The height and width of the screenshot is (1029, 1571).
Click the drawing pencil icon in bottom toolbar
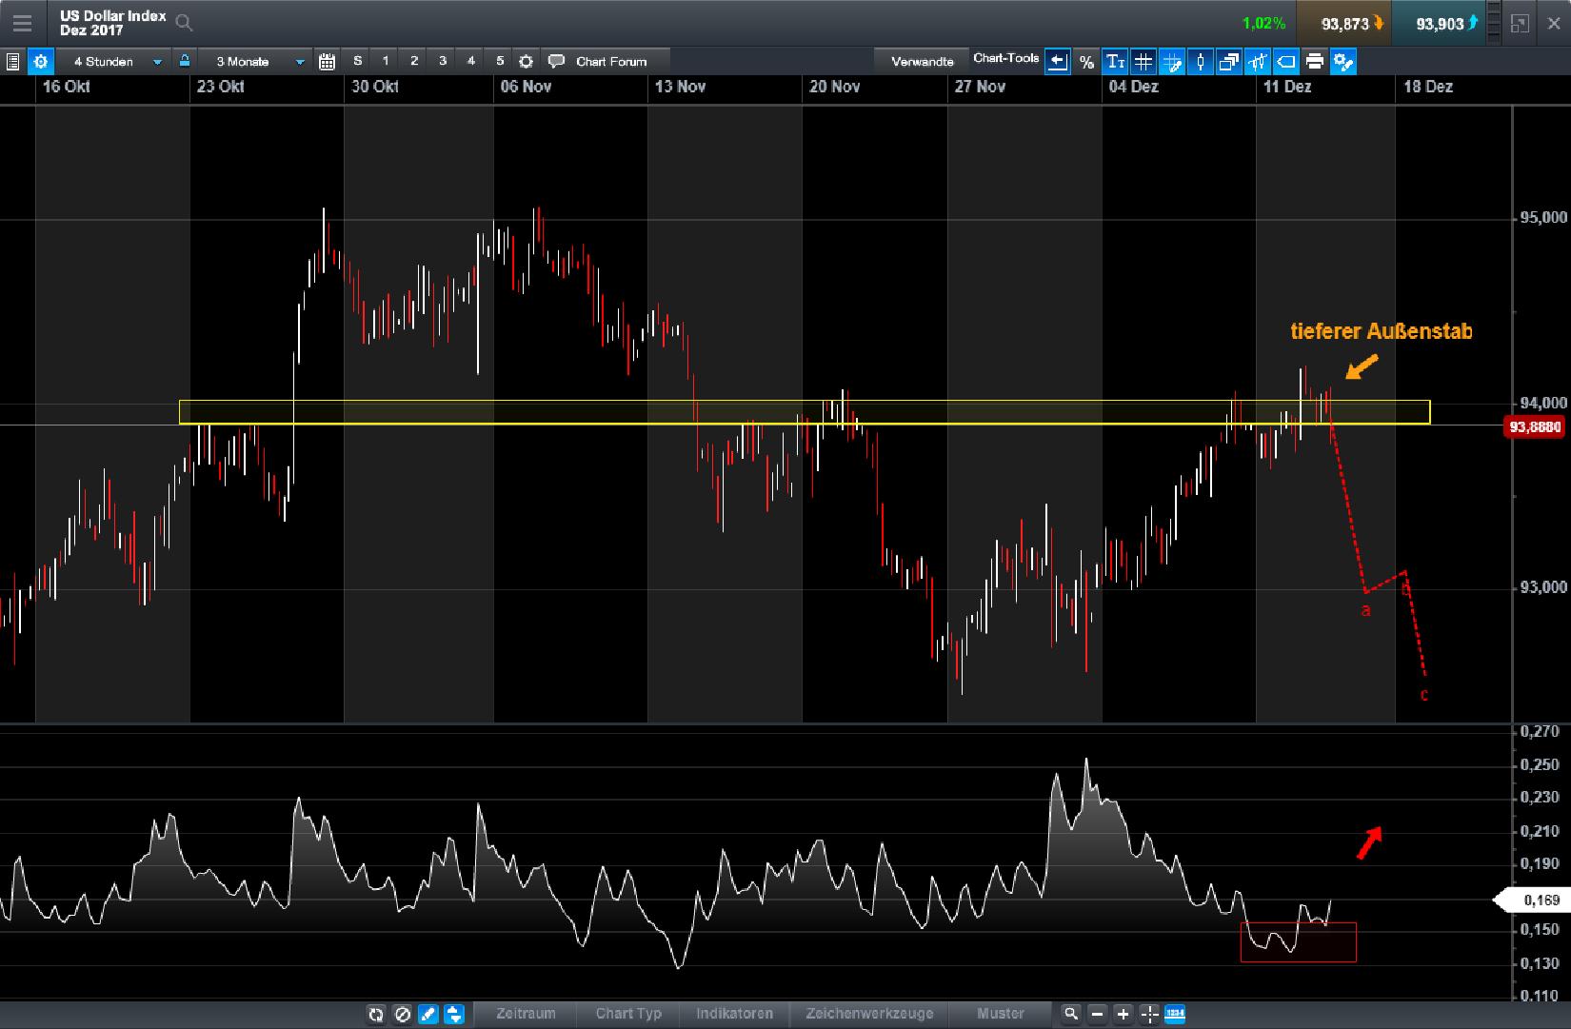pos(428,1015)
